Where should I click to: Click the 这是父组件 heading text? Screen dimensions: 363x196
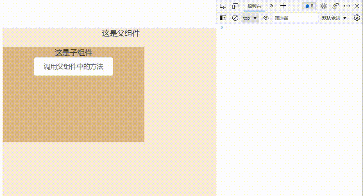[120, 33]
